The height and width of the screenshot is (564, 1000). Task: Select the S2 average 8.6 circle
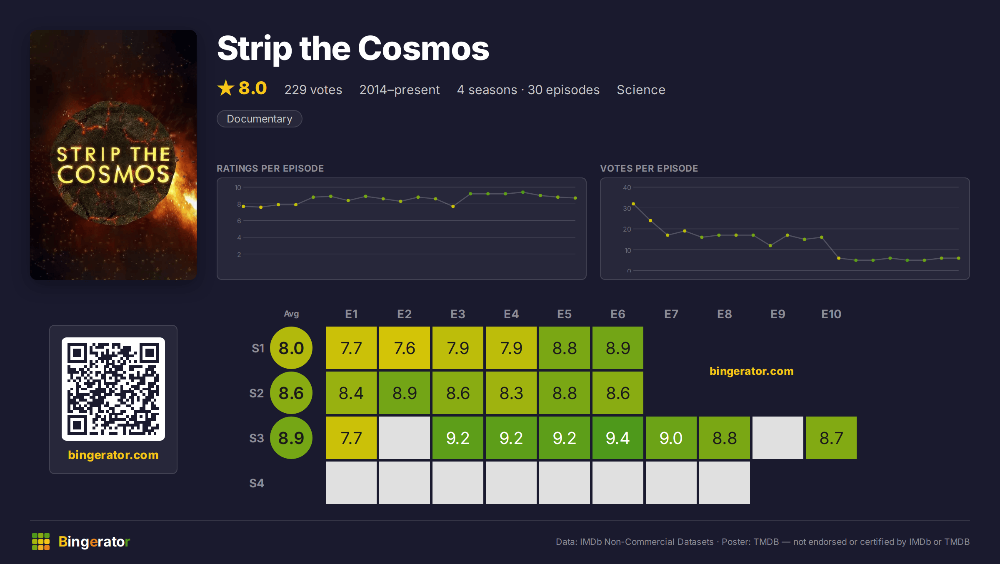click(x=291, y=393)
